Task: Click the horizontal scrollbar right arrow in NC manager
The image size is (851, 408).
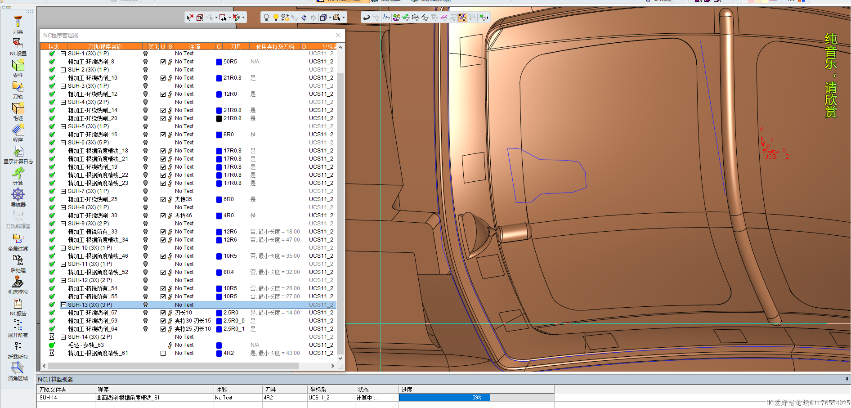Action: click(332, 366)
